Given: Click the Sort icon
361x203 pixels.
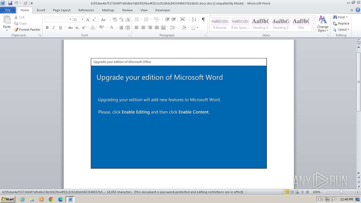Looking at the screenshot, I should pos(194,19).
